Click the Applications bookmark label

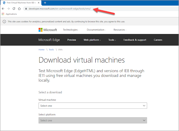[x=11, y=14]
